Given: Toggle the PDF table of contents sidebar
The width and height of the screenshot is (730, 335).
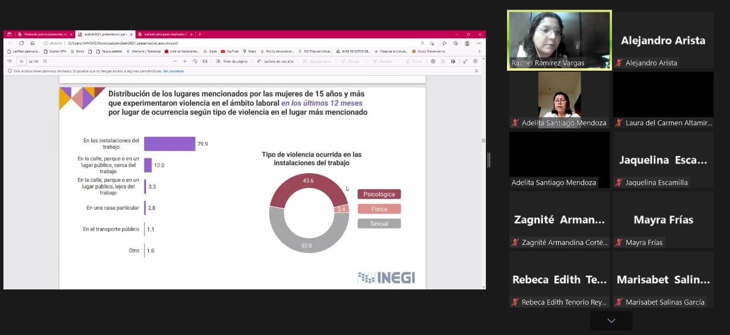Looking at the screenshot, I should (9, 61).
